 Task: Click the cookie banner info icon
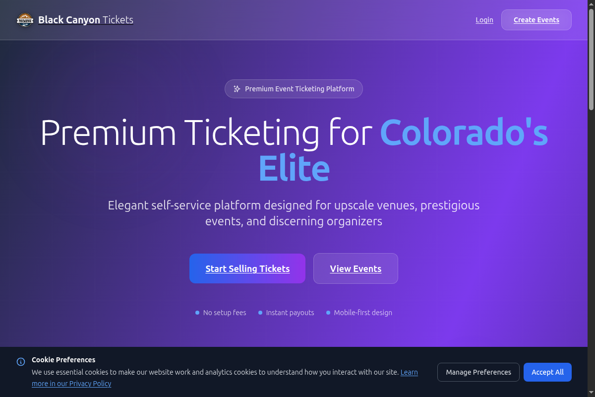tap(21, 362)
